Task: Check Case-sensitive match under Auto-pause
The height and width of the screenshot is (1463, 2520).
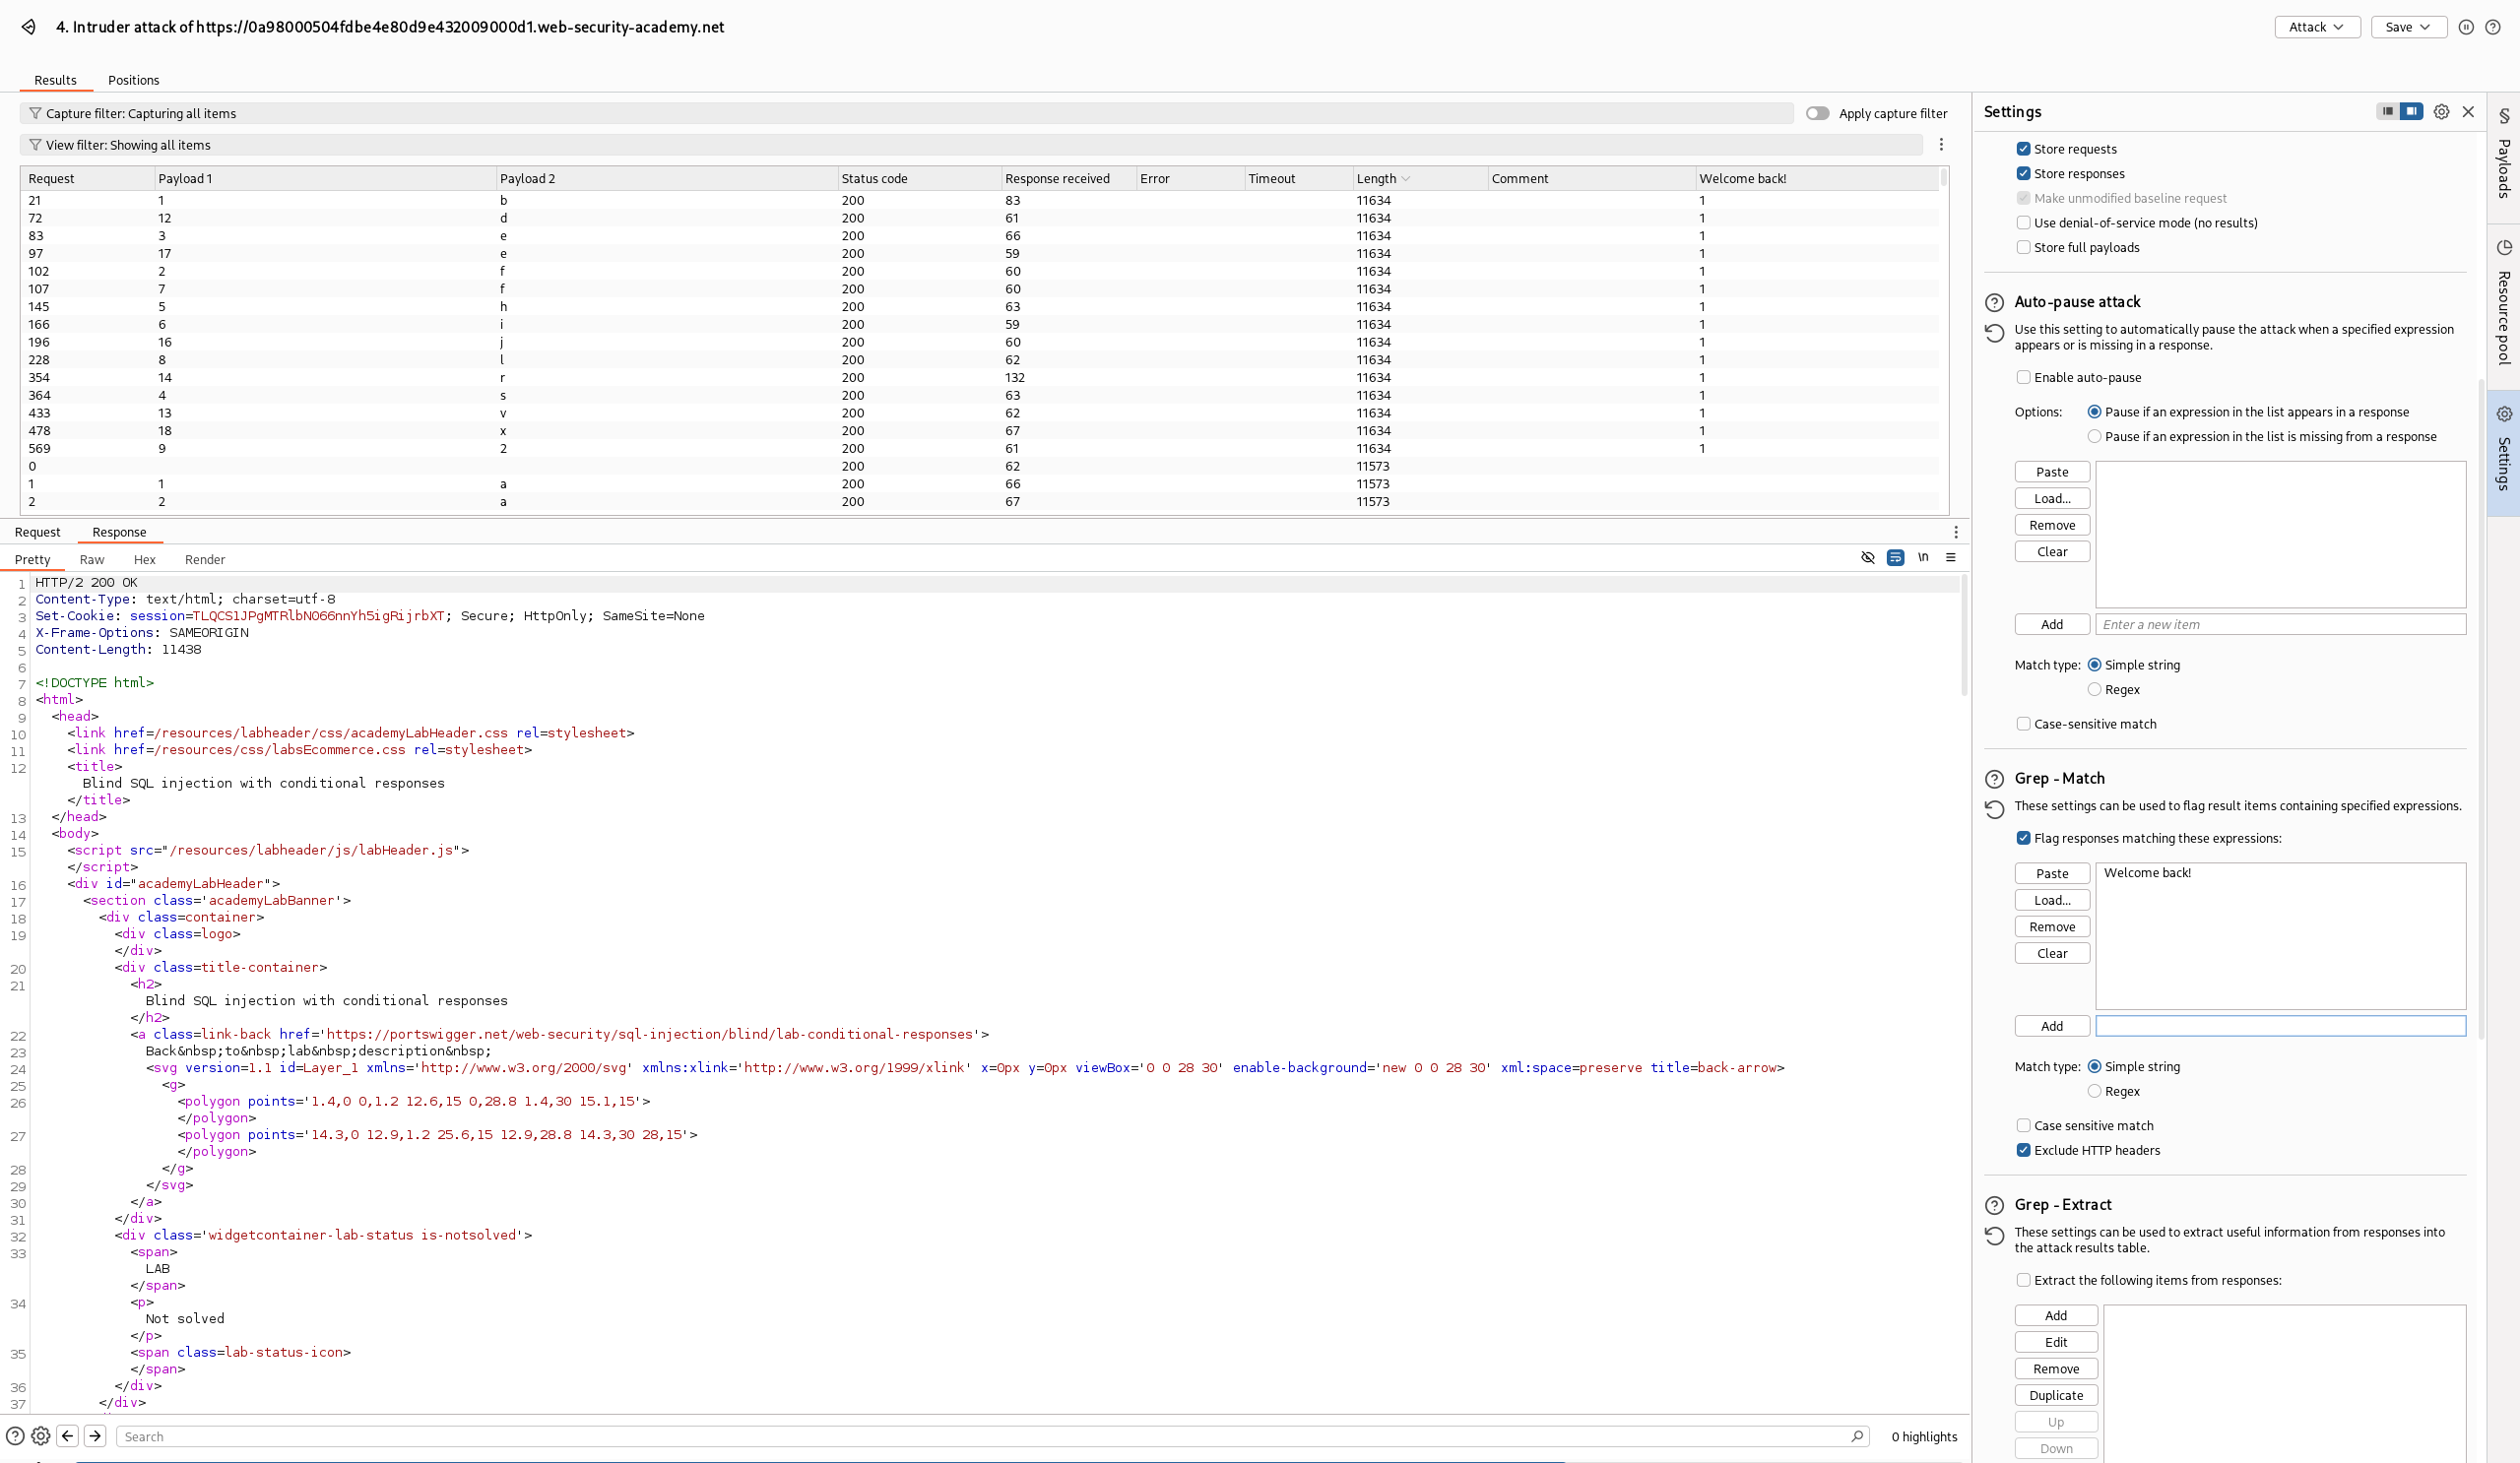Action: 2023,724
